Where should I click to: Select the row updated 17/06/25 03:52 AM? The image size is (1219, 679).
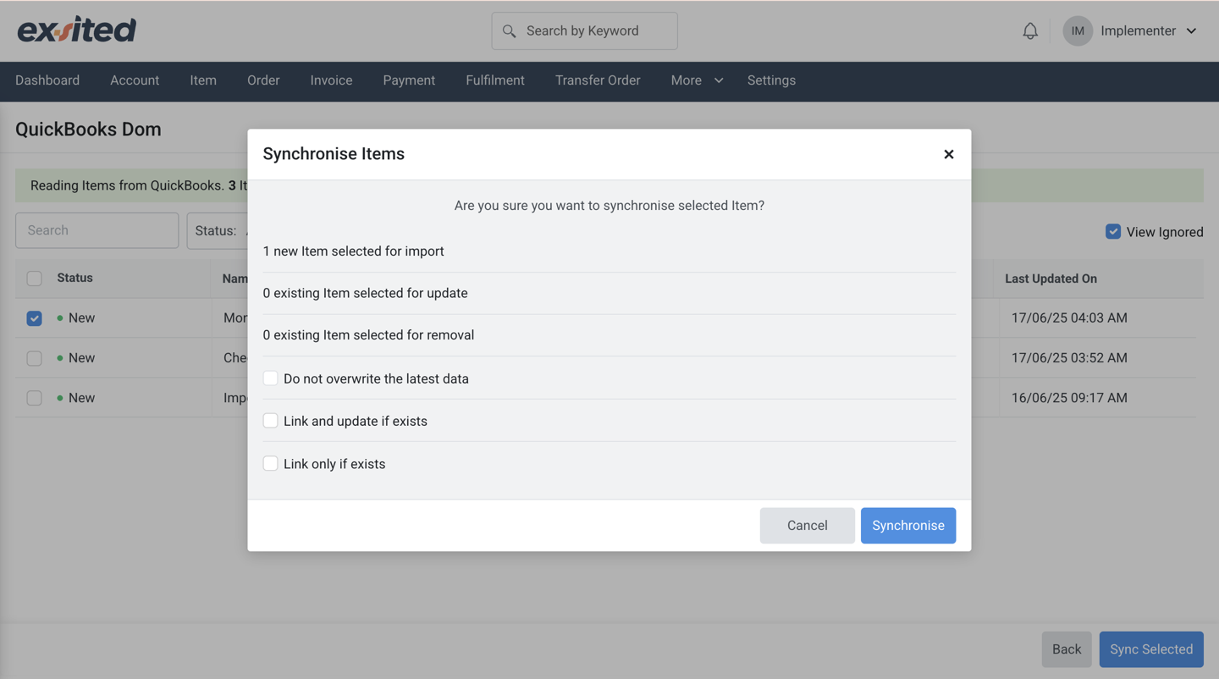pyautogui.click(x=34, y=358)
